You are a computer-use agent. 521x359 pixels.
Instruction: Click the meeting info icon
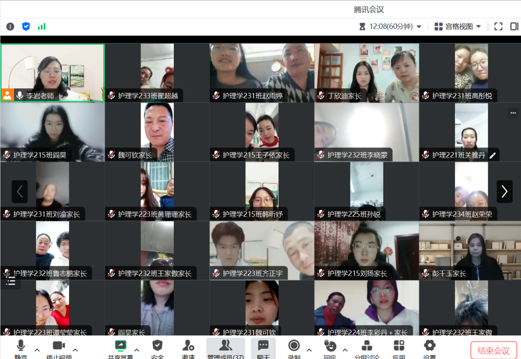[10, 27]
